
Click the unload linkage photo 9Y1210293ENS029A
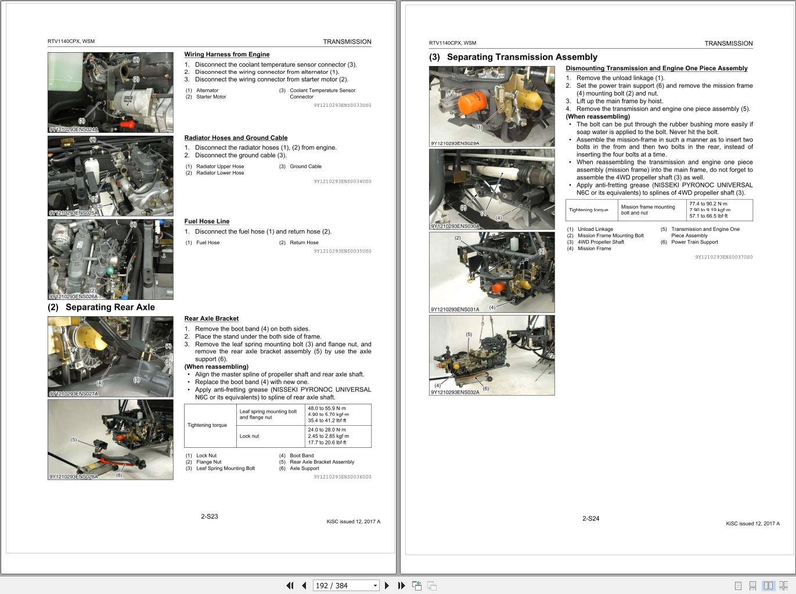(x=492, y=106)
